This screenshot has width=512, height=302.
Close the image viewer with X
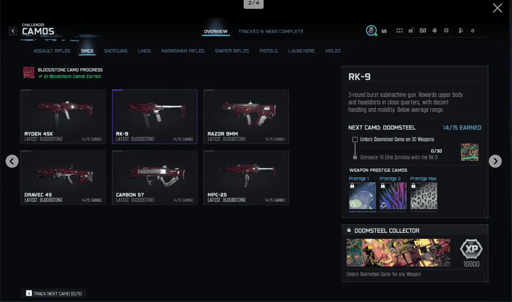pos(497,8)
